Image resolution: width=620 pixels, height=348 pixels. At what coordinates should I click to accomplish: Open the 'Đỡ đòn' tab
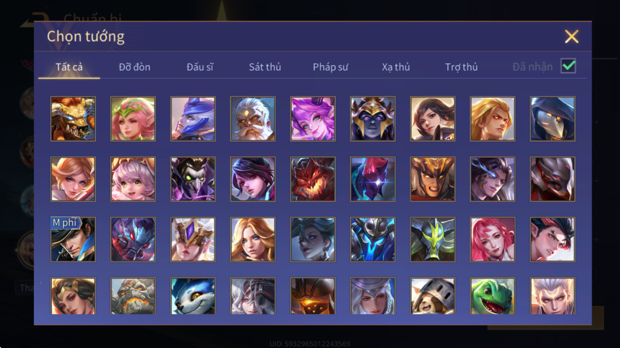click(x=135, y=67)
